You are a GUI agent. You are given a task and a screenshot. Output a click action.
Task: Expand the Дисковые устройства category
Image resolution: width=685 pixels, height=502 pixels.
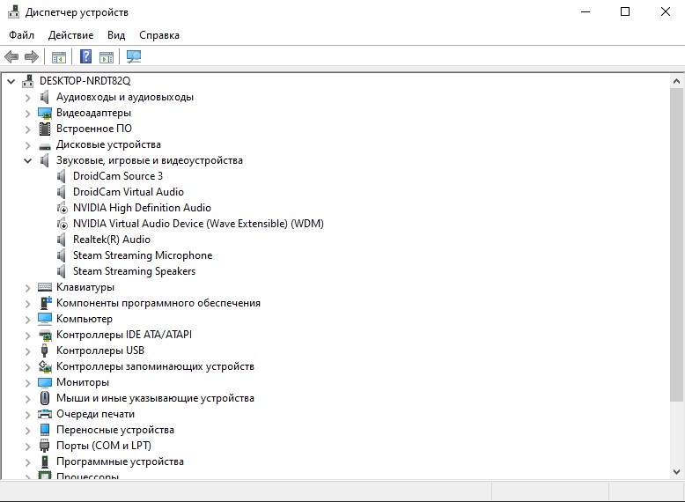(x=27, y=145)
